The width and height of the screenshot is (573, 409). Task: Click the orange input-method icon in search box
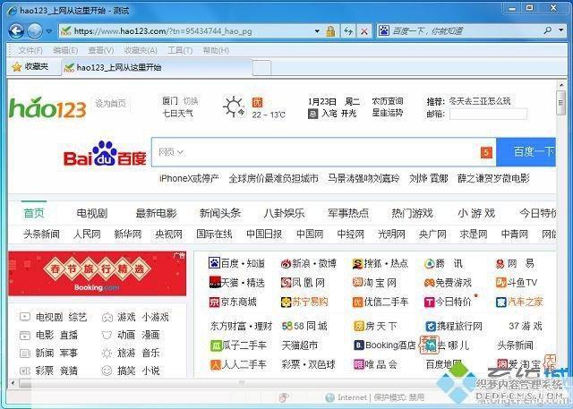486,152
